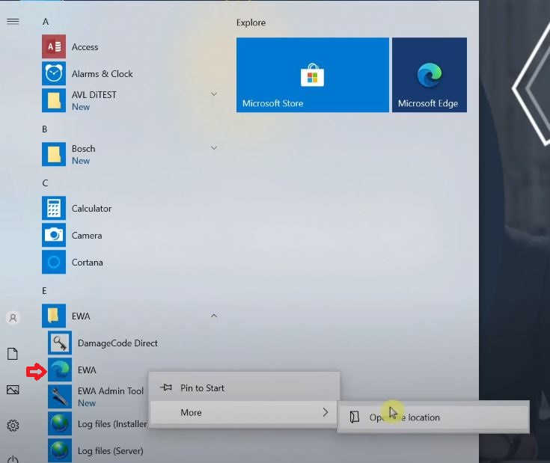This screenshot has height=463, width=550.
Task: Launch the EWA Edge-style app icon
Action: coord(60,370)
